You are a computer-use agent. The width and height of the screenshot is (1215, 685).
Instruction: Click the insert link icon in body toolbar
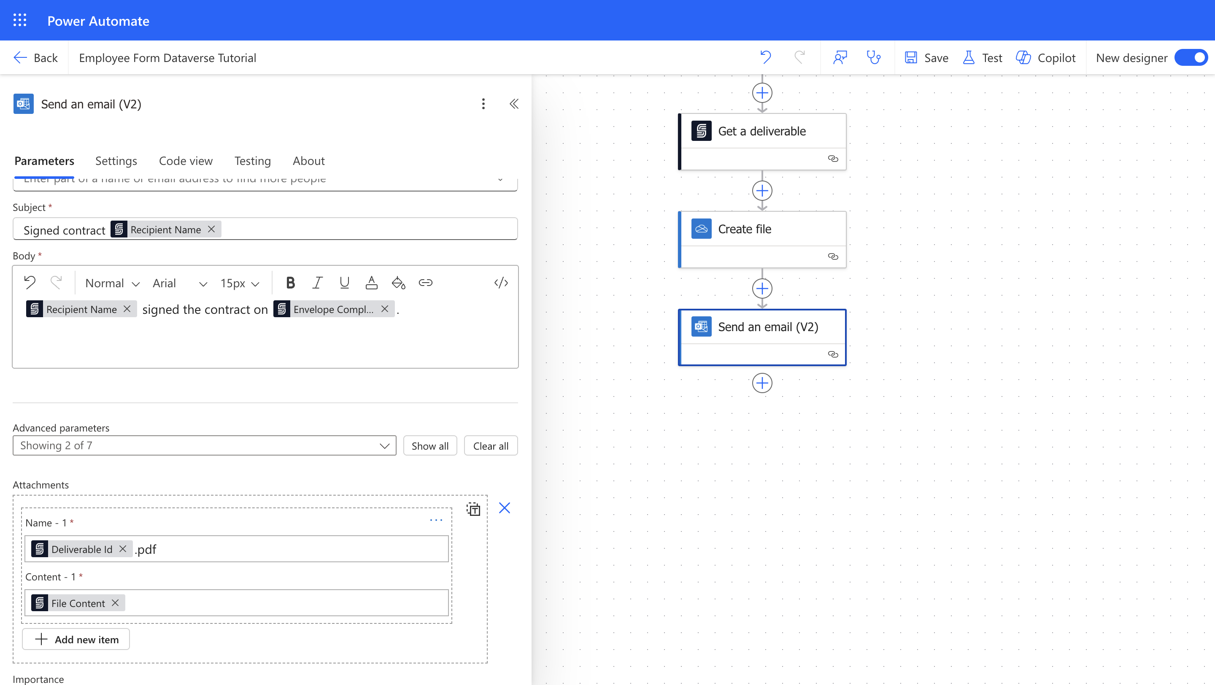[425, 283]
